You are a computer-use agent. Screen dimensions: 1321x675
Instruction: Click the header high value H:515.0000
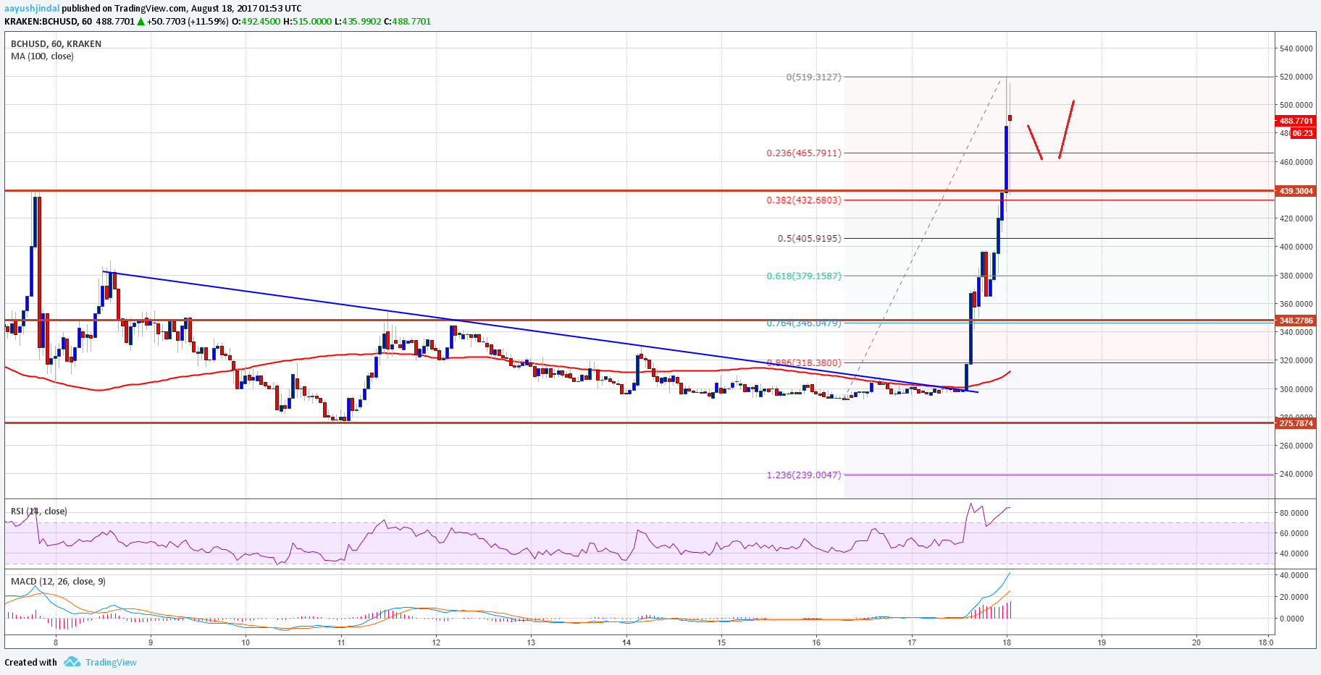(307, 22)
